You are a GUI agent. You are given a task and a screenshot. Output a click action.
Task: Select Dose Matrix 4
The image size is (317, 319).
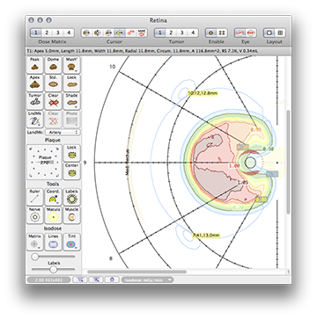(x=69, y=33)
